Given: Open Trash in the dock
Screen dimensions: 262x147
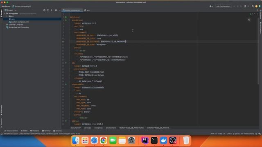Looking at the screenshot, I should coord(186,140).
